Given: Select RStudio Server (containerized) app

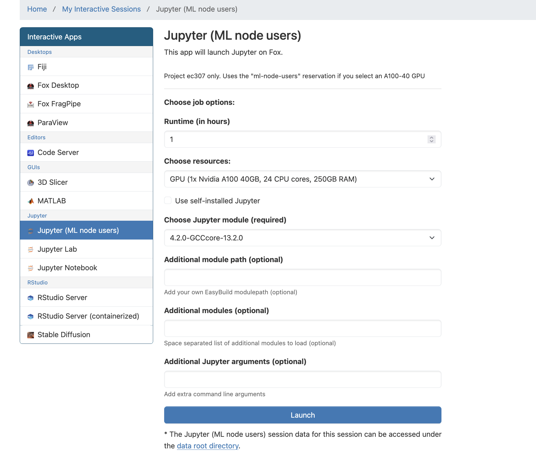Looking at the screenshot, I should 86,316.
